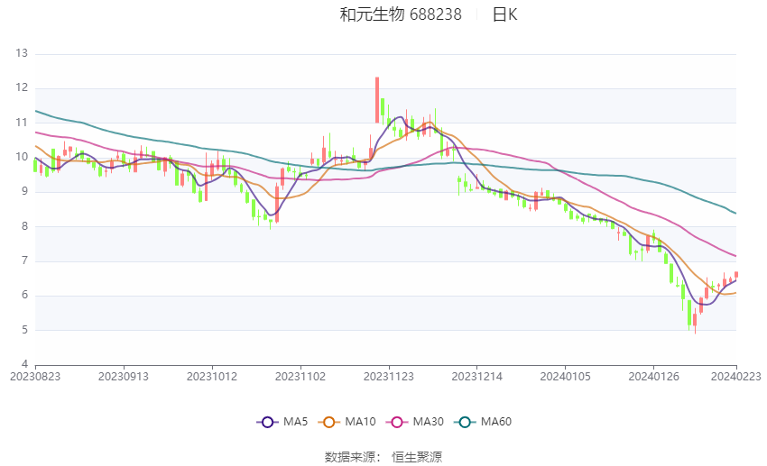Click y-axis value label 5
The image size is (767, 466).
pyautogui.click(x=24, y=330)
